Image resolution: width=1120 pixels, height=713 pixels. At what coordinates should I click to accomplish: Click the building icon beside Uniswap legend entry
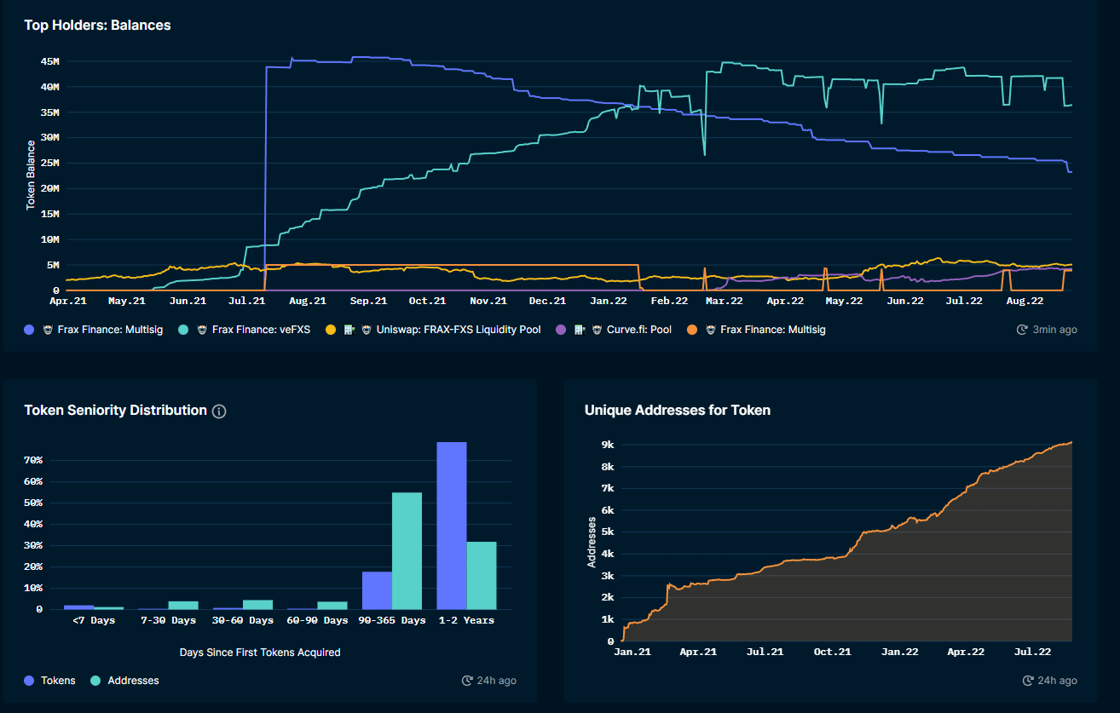(x=349, y=330)
